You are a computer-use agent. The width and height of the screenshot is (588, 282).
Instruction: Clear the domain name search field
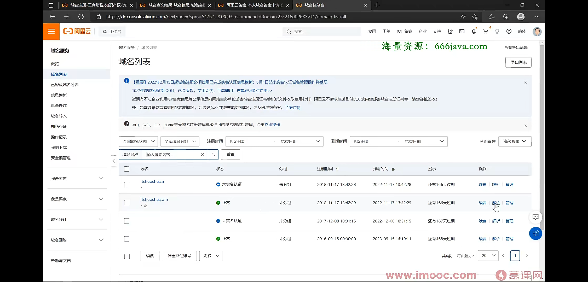[203, 155]
